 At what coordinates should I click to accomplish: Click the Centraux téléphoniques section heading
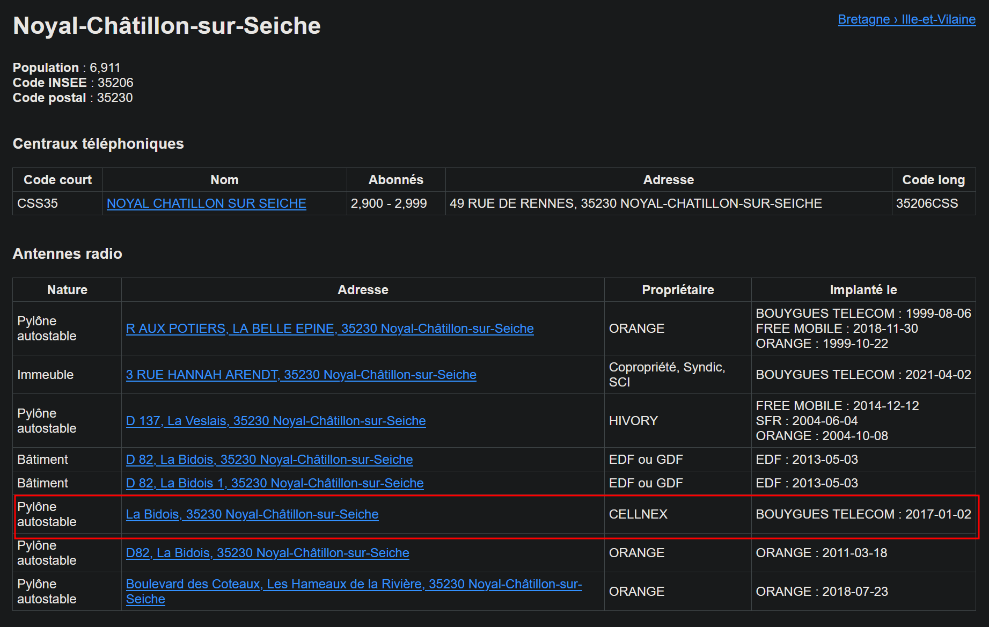pos(98,144)
